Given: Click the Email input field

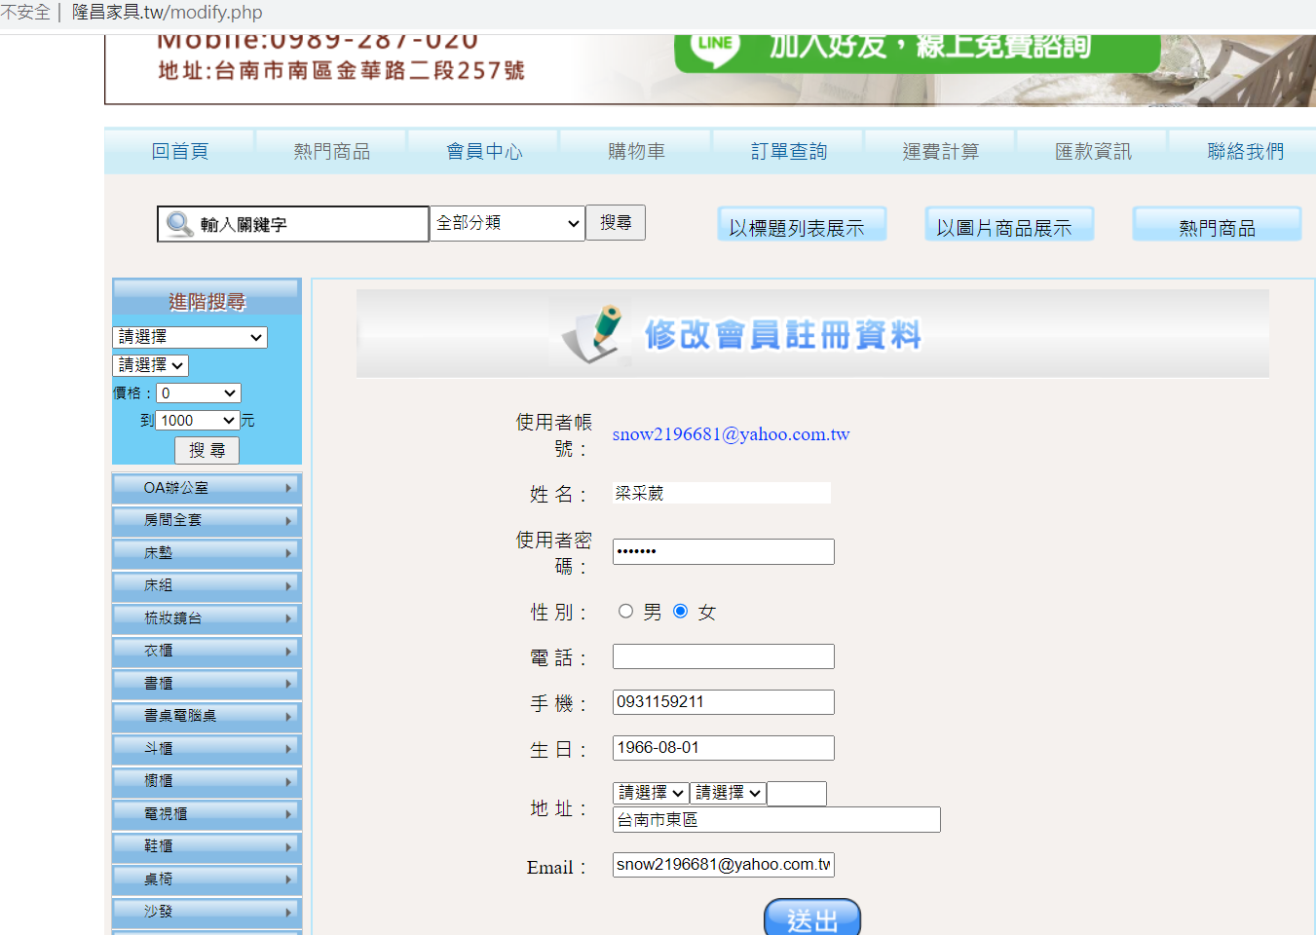Looking at the screenshot, I should tap(724, 865).
